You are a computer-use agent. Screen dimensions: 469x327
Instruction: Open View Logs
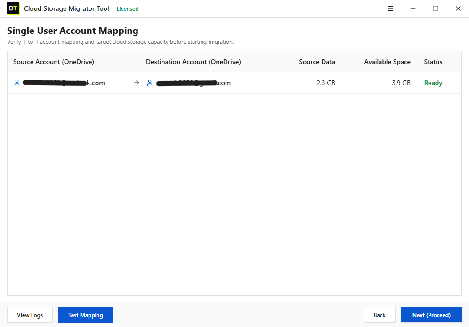[x=30, y=315]
